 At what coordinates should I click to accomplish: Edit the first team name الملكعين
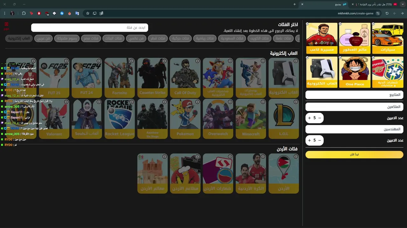tap(354, 107)
